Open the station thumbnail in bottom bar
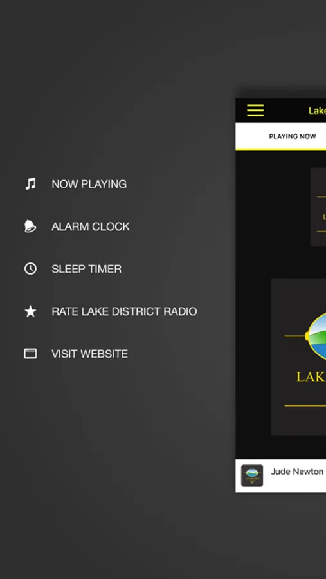 tap(252, 475)
